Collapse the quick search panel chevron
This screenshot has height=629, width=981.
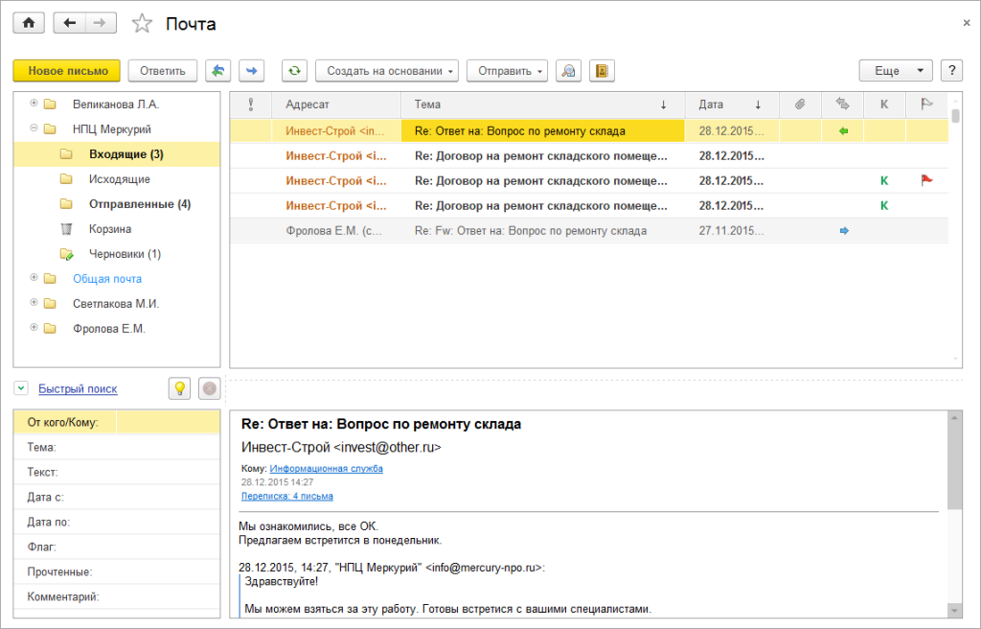(21, 388)
